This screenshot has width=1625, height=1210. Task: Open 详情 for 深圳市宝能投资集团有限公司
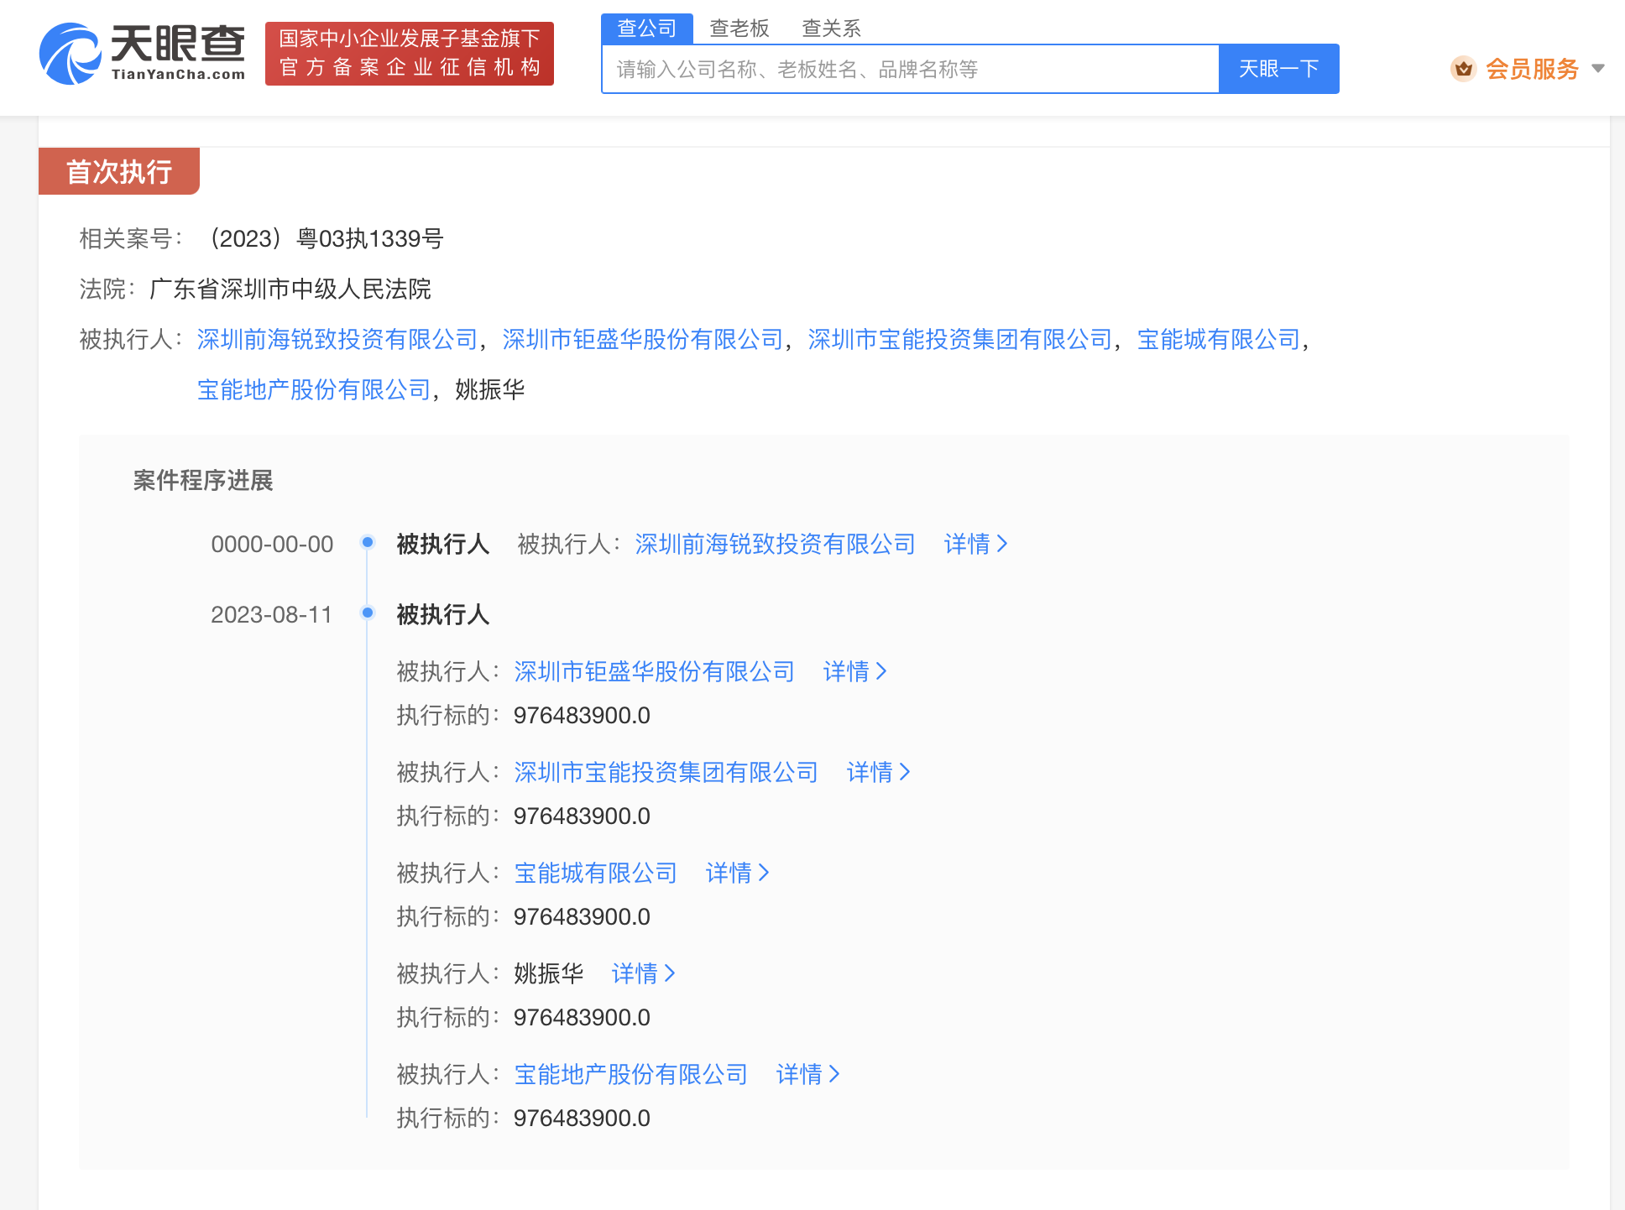pos(878,772)
